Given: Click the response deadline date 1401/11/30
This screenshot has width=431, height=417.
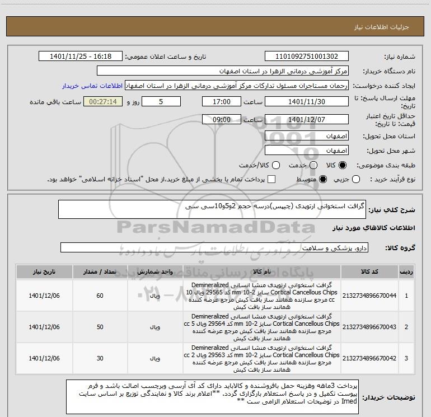Looking at the screenshot, I should click(307, 101).
